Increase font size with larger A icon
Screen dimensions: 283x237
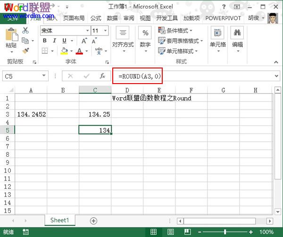[84, 41]
